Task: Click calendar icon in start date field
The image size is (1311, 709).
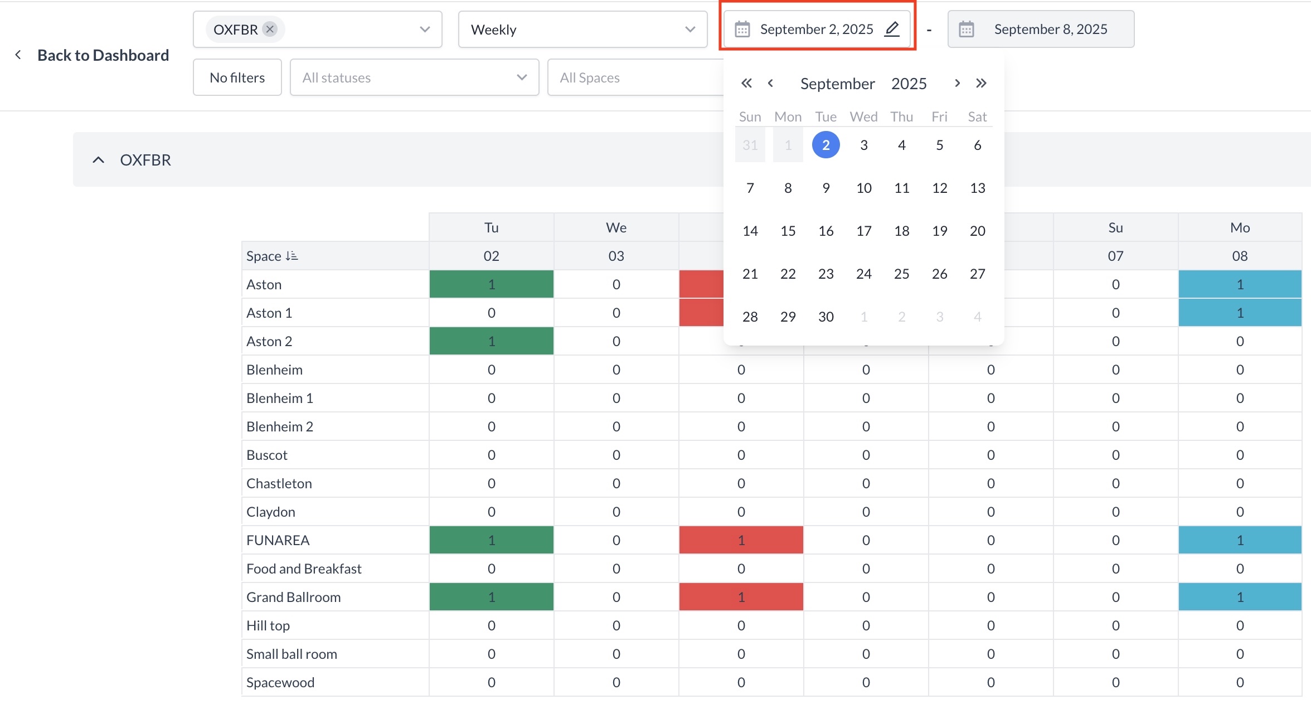Action: coord(742,29)
